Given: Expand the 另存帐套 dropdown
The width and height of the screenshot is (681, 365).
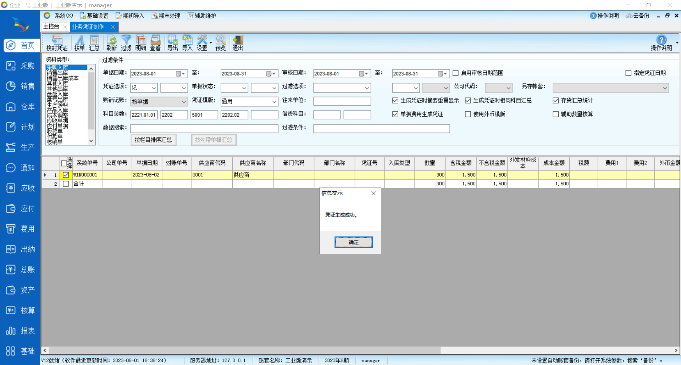Looking at the screenshot, I should pyautogui.click(x=665, y=88).
